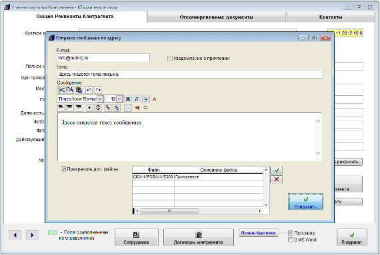Click the Описание файла column header
380x255 pixels.
tap(219, 170)
